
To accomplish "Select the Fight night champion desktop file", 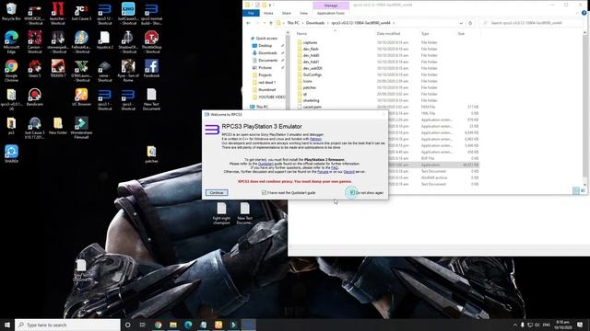I will [221, 213].
